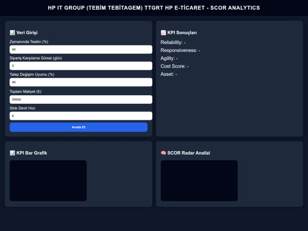The image size is (308, 231).
Task: Click the 'Responsiveness: -' result text
Action: (180, 51)
